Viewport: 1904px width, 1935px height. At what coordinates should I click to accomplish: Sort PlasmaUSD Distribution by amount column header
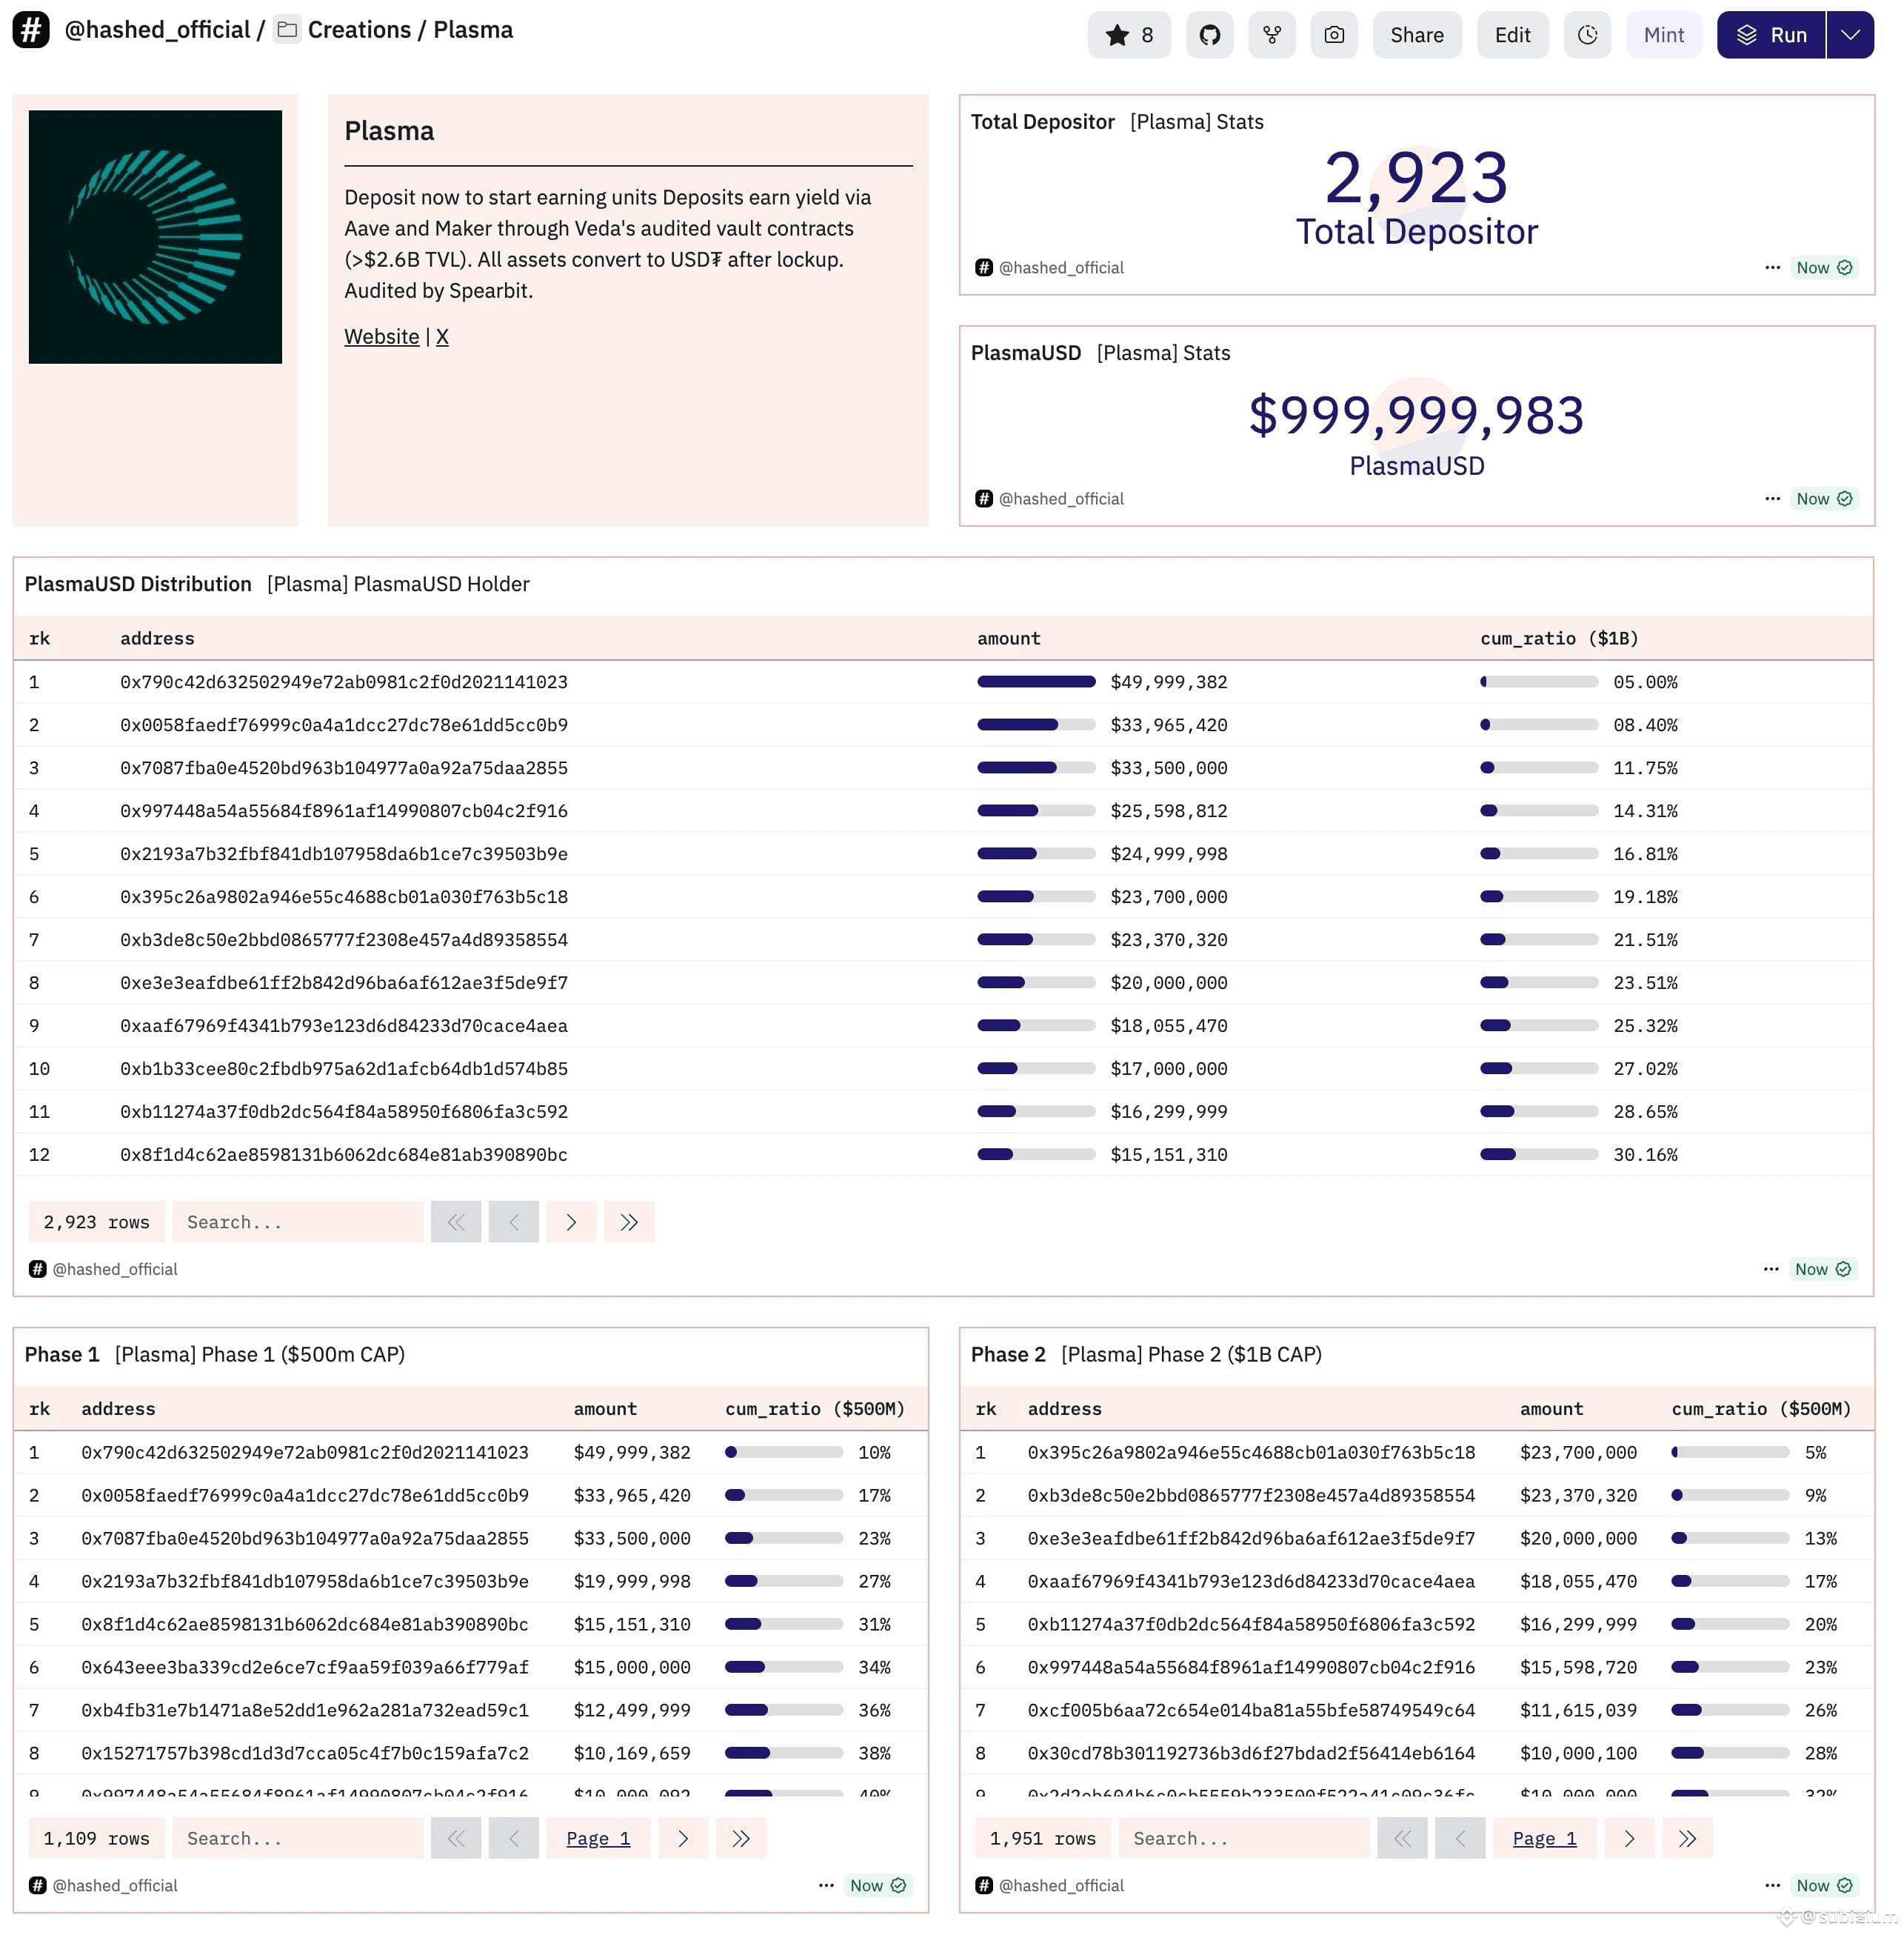(x=1009, y=639)
